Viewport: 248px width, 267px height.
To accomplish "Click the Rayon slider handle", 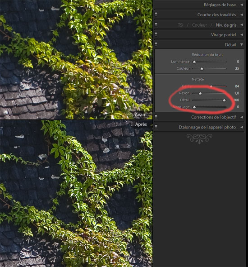I will pyautogui.click(x=200, y=93).
